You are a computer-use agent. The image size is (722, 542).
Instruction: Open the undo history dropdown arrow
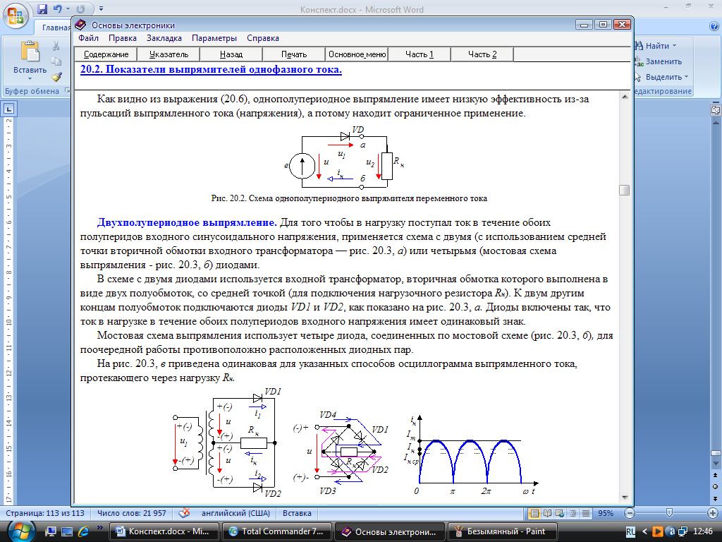pyautogui.click(x=68, y=8)
